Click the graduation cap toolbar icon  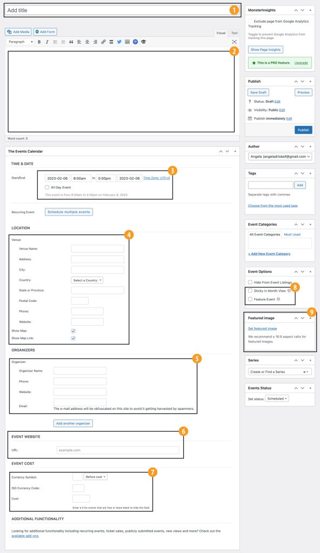coord(143,42)
